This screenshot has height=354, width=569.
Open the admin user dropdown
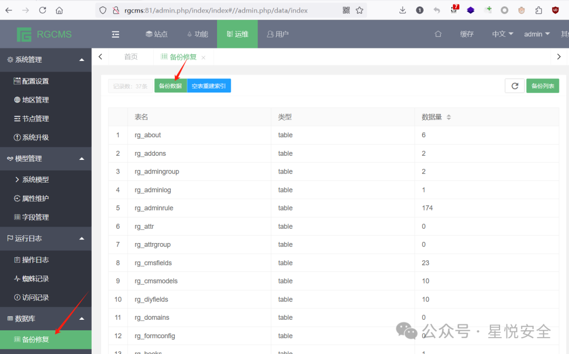(537, 34)
